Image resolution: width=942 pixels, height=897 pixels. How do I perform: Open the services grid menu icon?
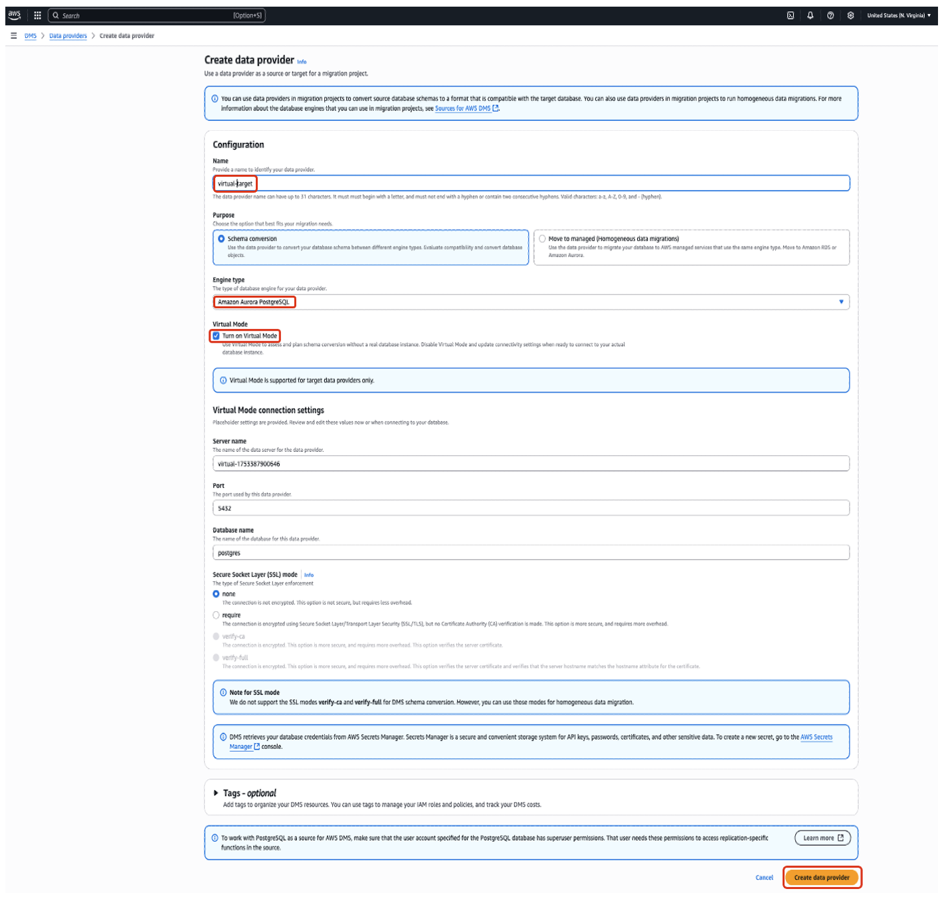click(37, 15)
